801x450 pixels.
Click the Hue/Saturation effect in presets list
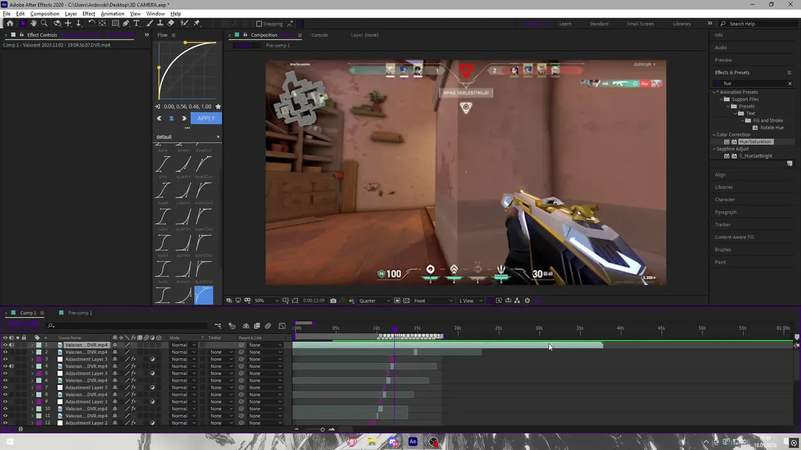click(x=755, y=142)
